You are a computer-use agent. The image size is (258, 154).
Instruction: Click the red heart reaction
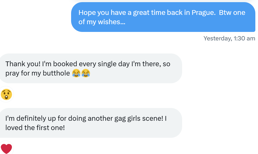pos(6,148)
